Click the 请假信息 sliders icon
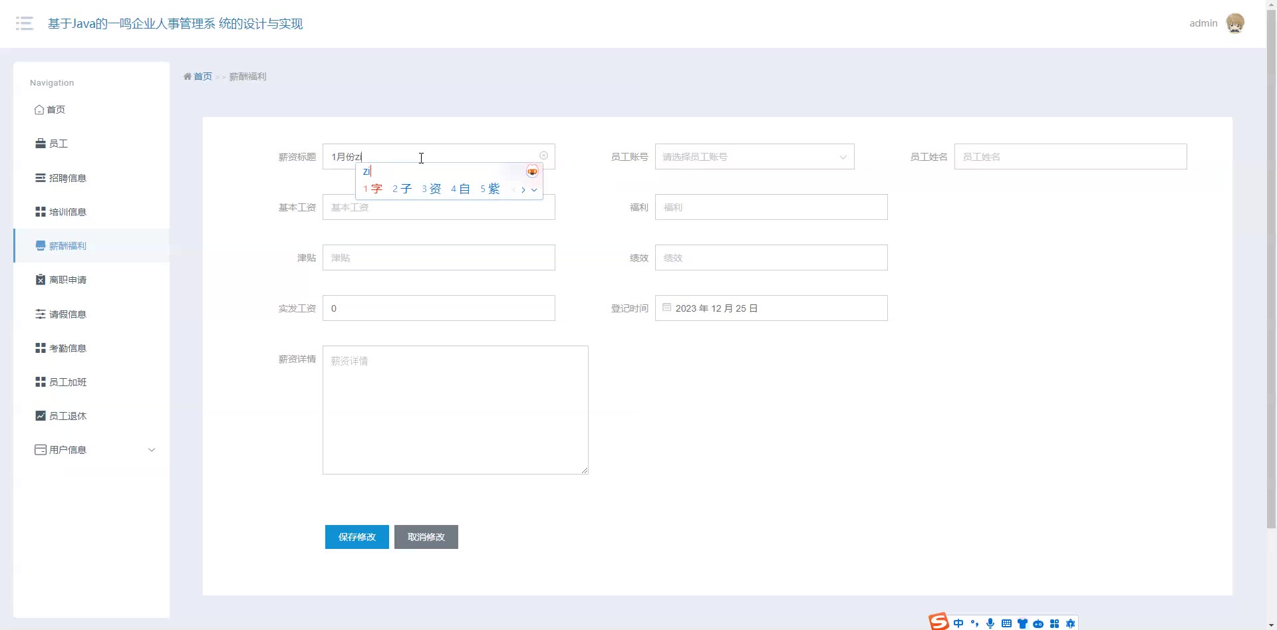The height and width of the screenshot is (630, 1277). tap(41, 314)
